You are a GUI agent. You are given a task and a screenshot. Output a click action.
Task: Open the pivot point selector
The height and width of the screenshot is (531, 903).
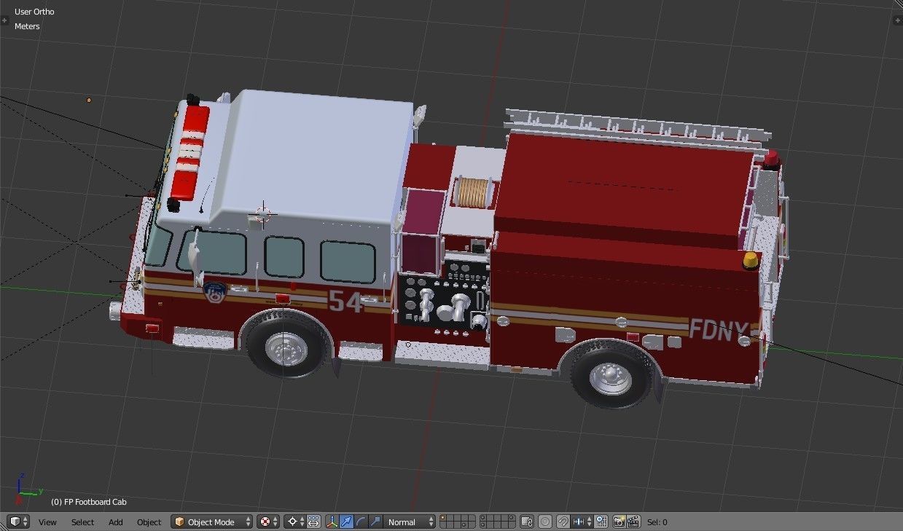pos(296,522)
